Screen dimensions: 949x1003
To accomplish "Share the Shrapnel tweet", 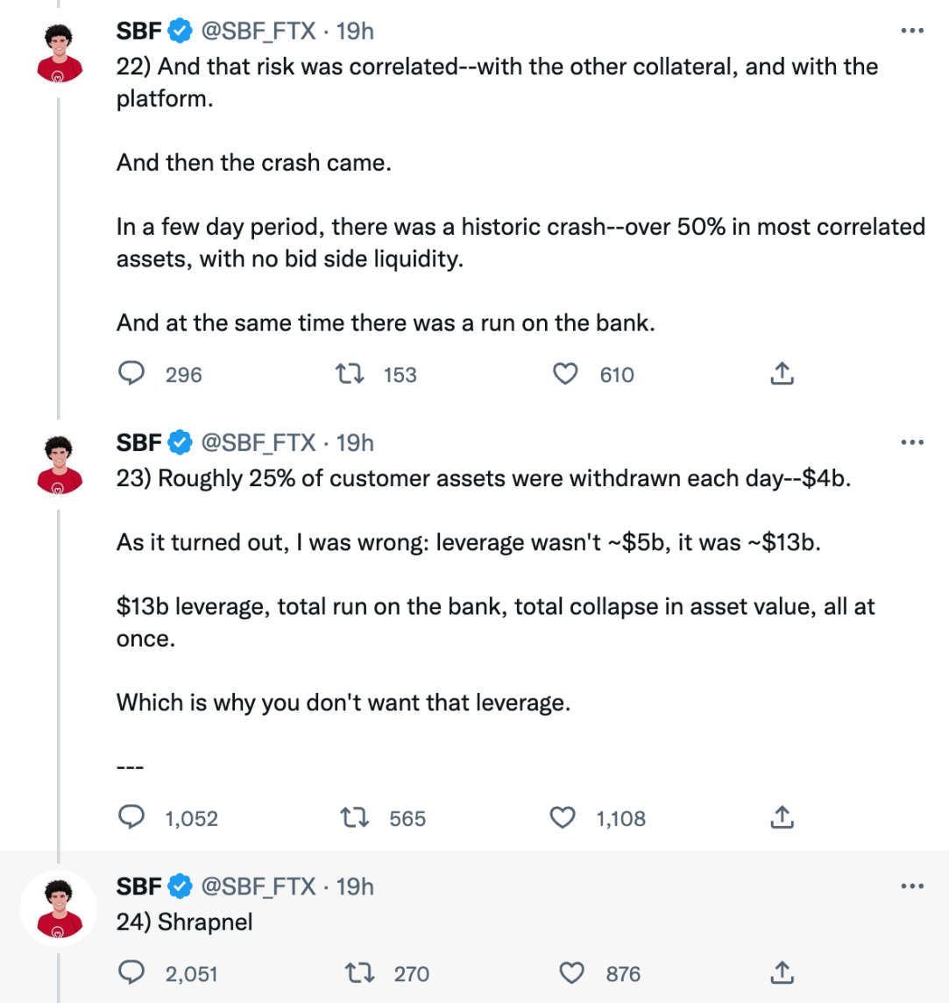I will coord(782,973).
